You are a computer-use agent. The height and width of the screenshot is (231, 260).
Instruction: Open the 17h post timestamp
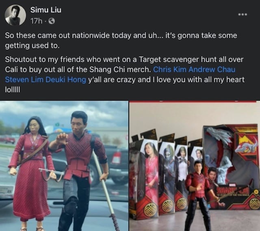coord(36,21)
